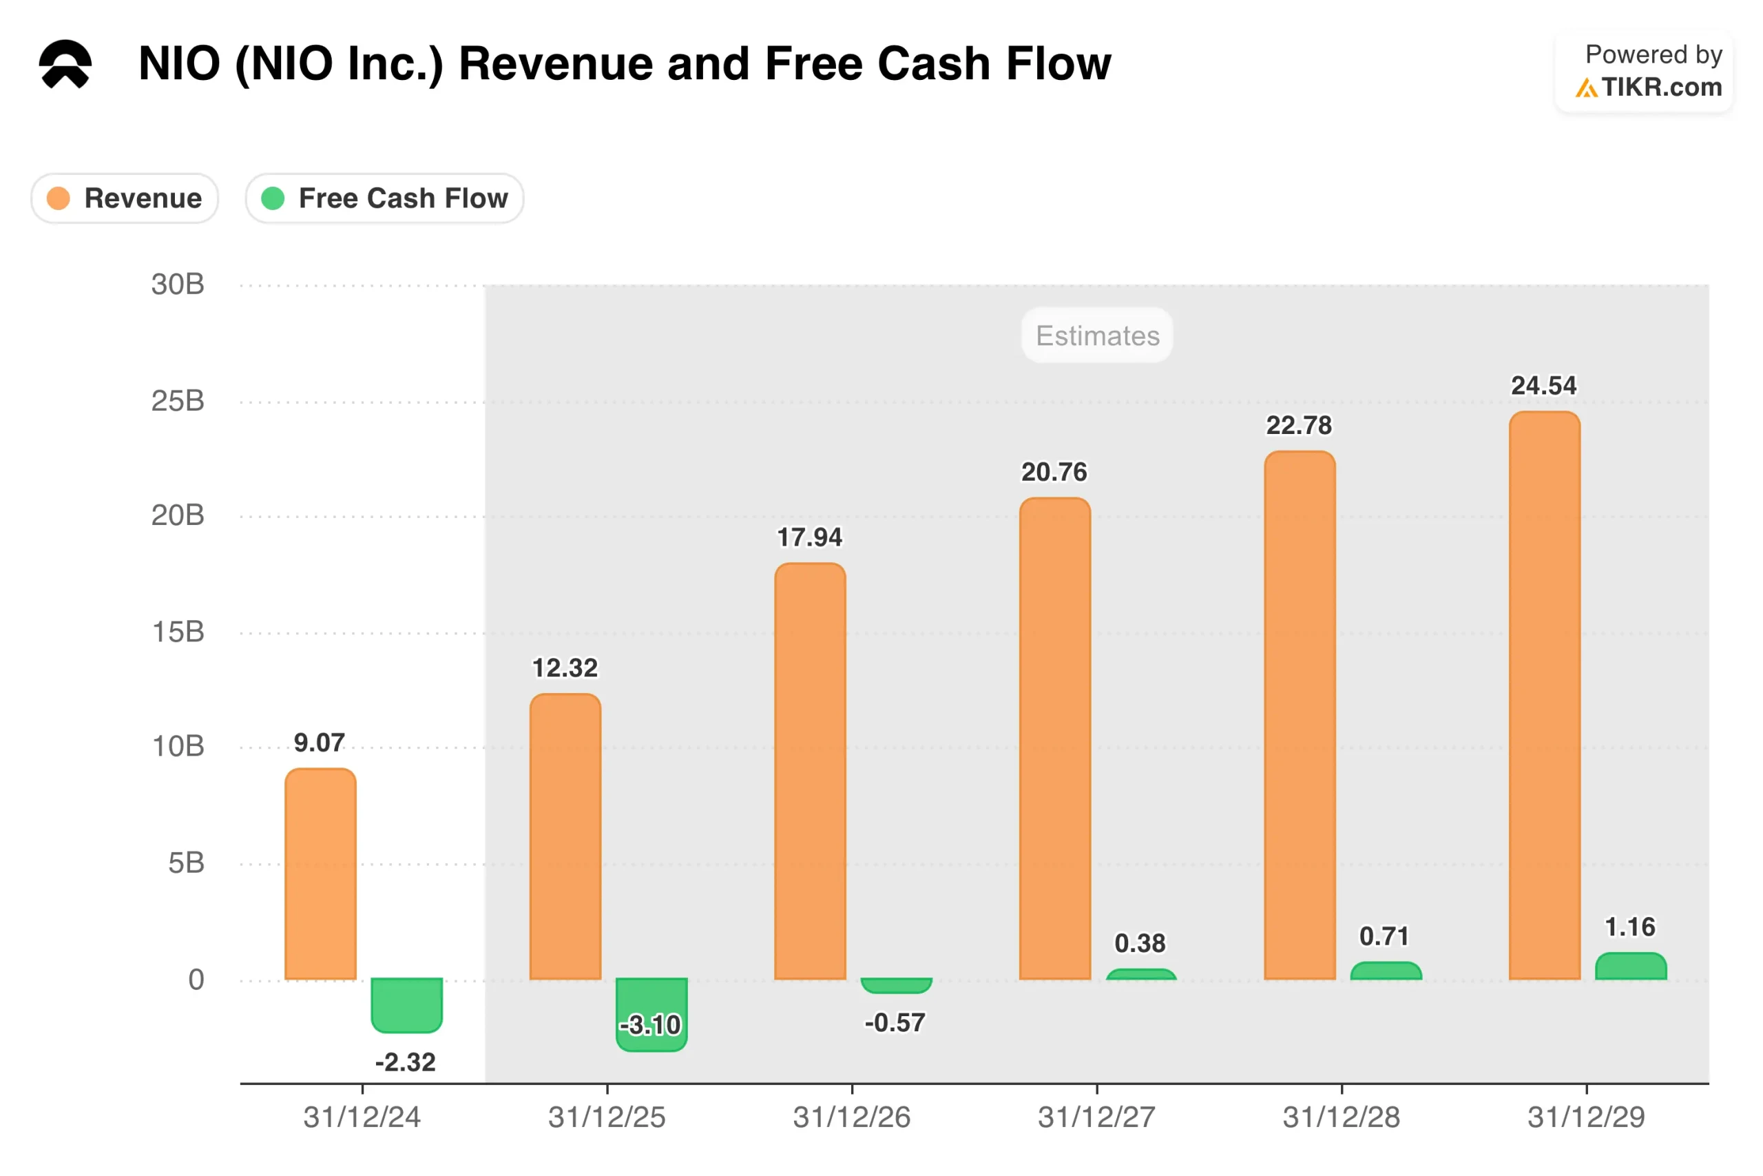Click the Estimates badge label
The width and height of the screenshot is (1763, 1176).
(1097, 336)
